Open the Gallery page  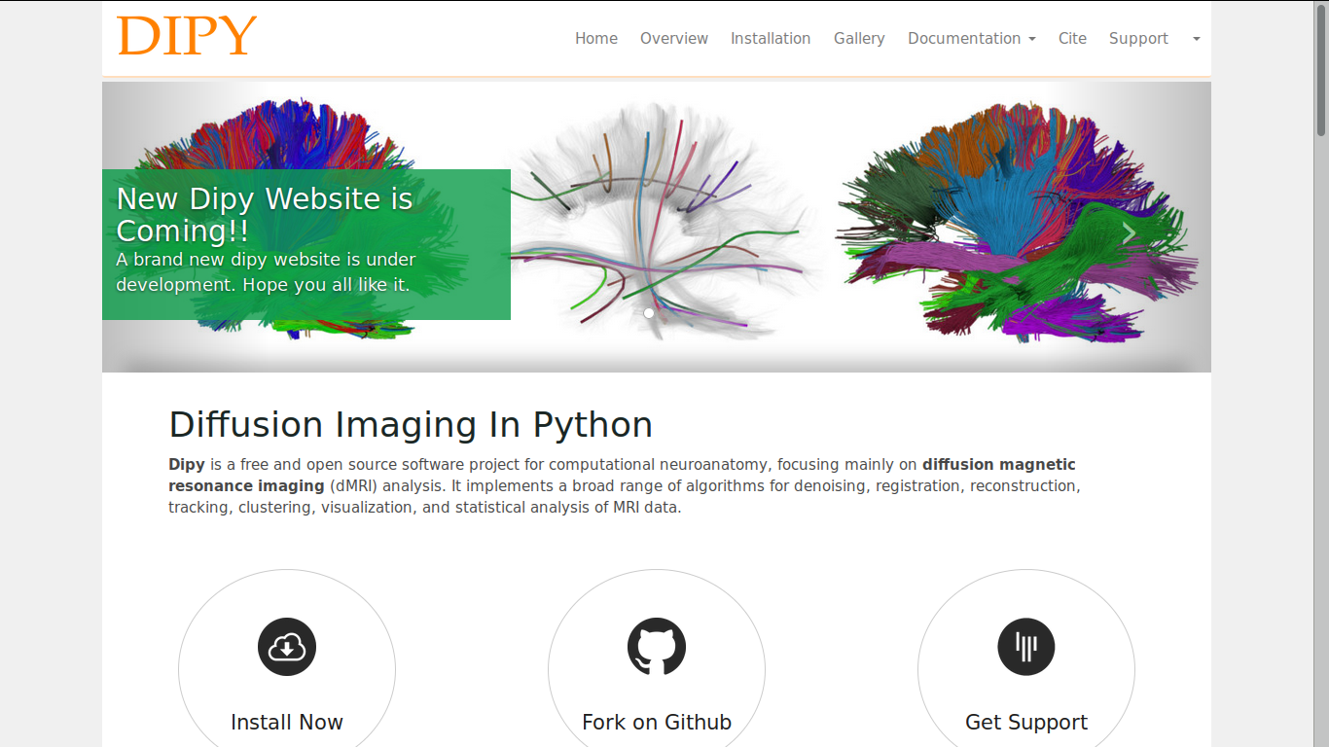[859, 39]
